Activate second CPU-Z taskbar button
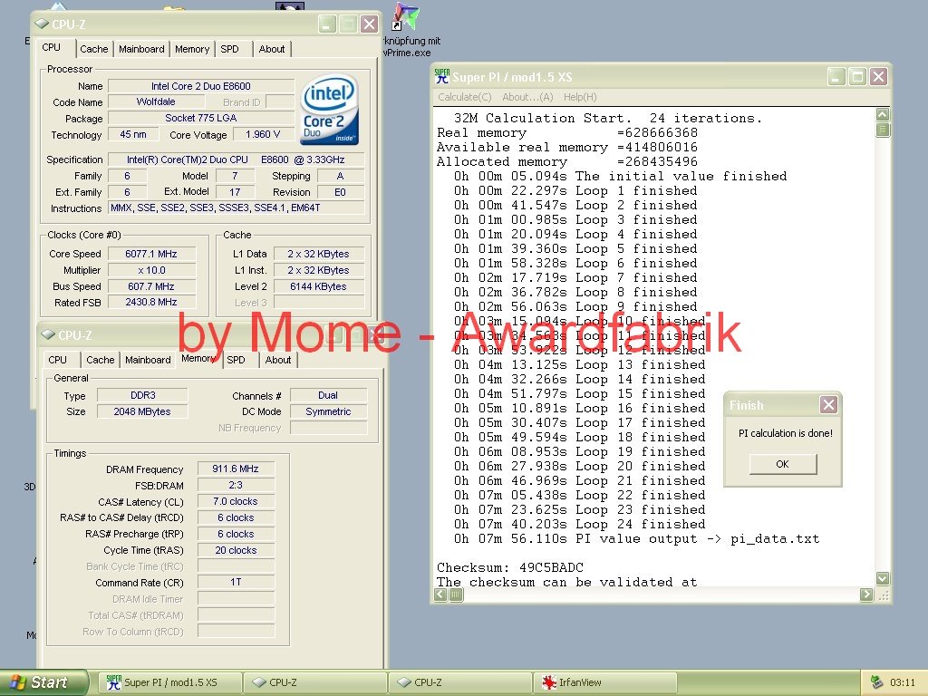The height and width of the screenshot is (696, 928). pyautogui.click(x=459, y=682)
